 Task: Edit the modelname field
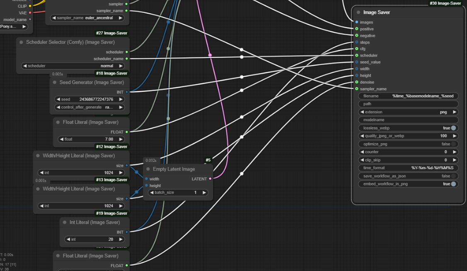point(408,120)
